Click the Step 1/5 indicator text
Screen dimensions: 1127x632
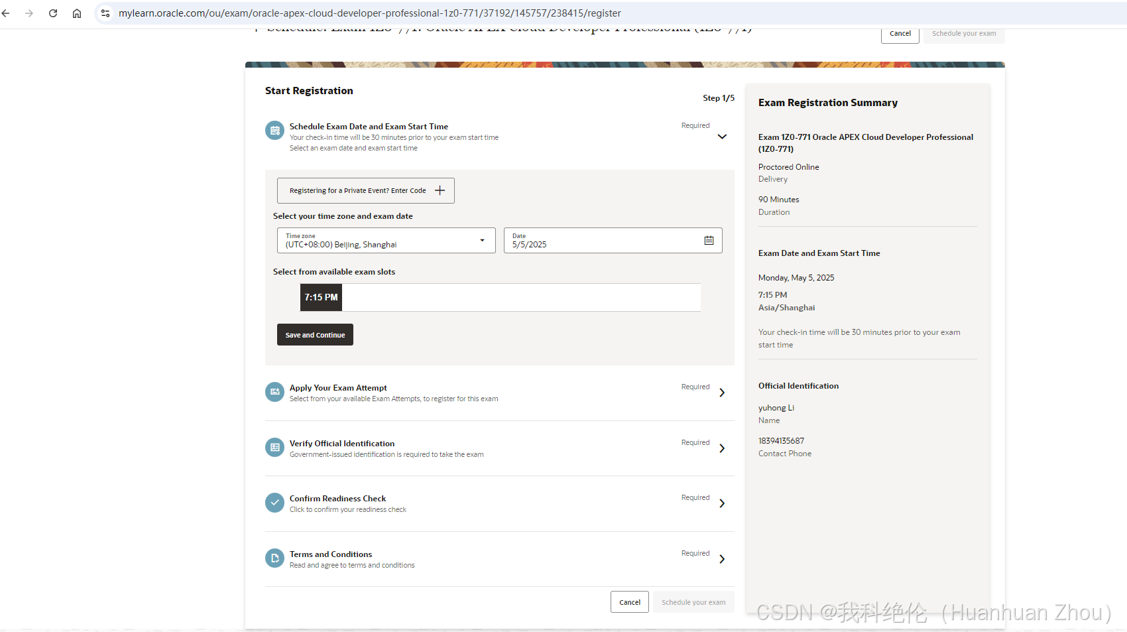point(719,98)
